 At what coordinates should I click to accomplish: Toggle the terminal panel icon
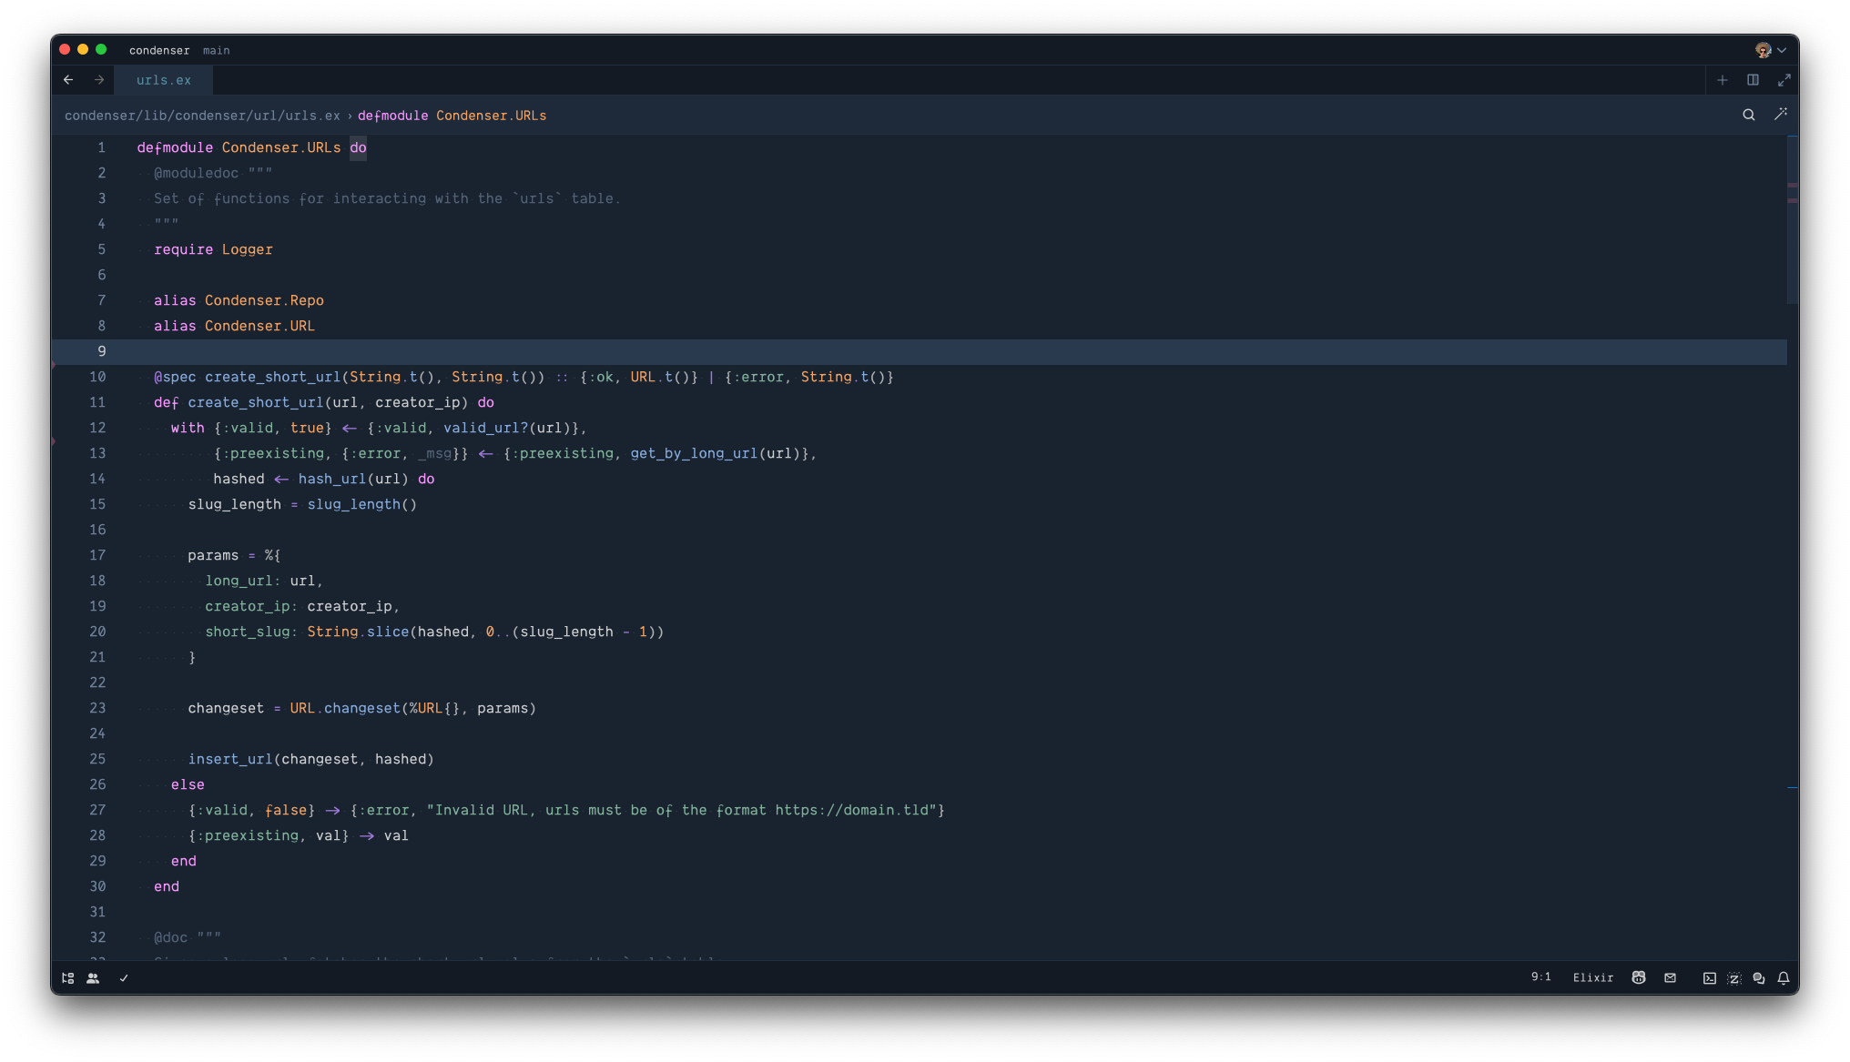click(x=1709, y=978)
